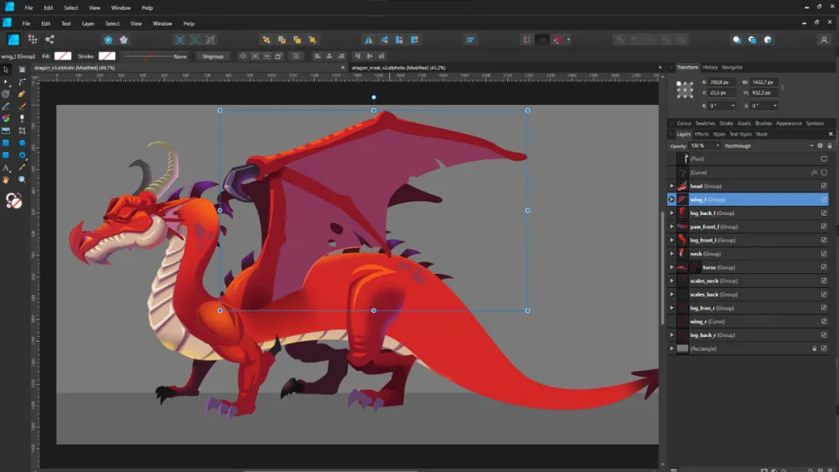
Task: Select the Pen tool
Action: (x=21, y=94)
